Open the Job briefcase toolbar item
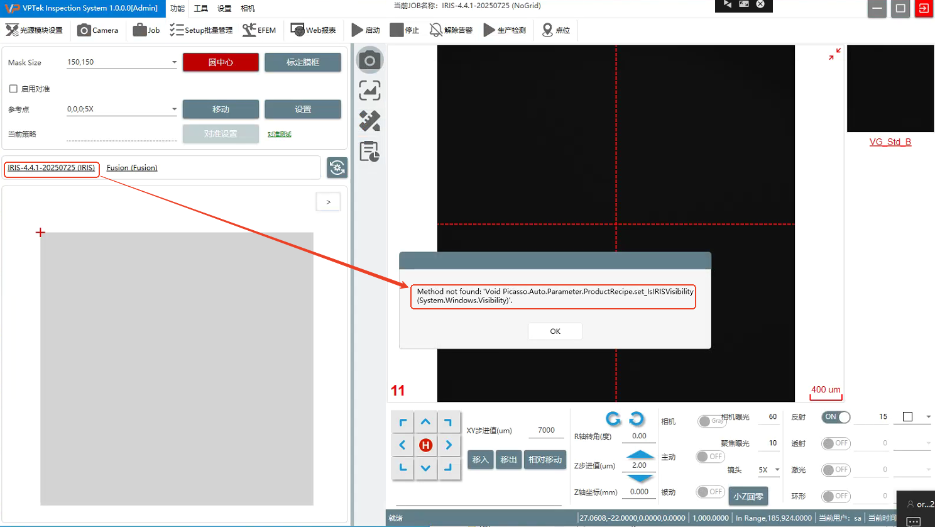Viewport: 935px width, 527px height. pos(146,30)
